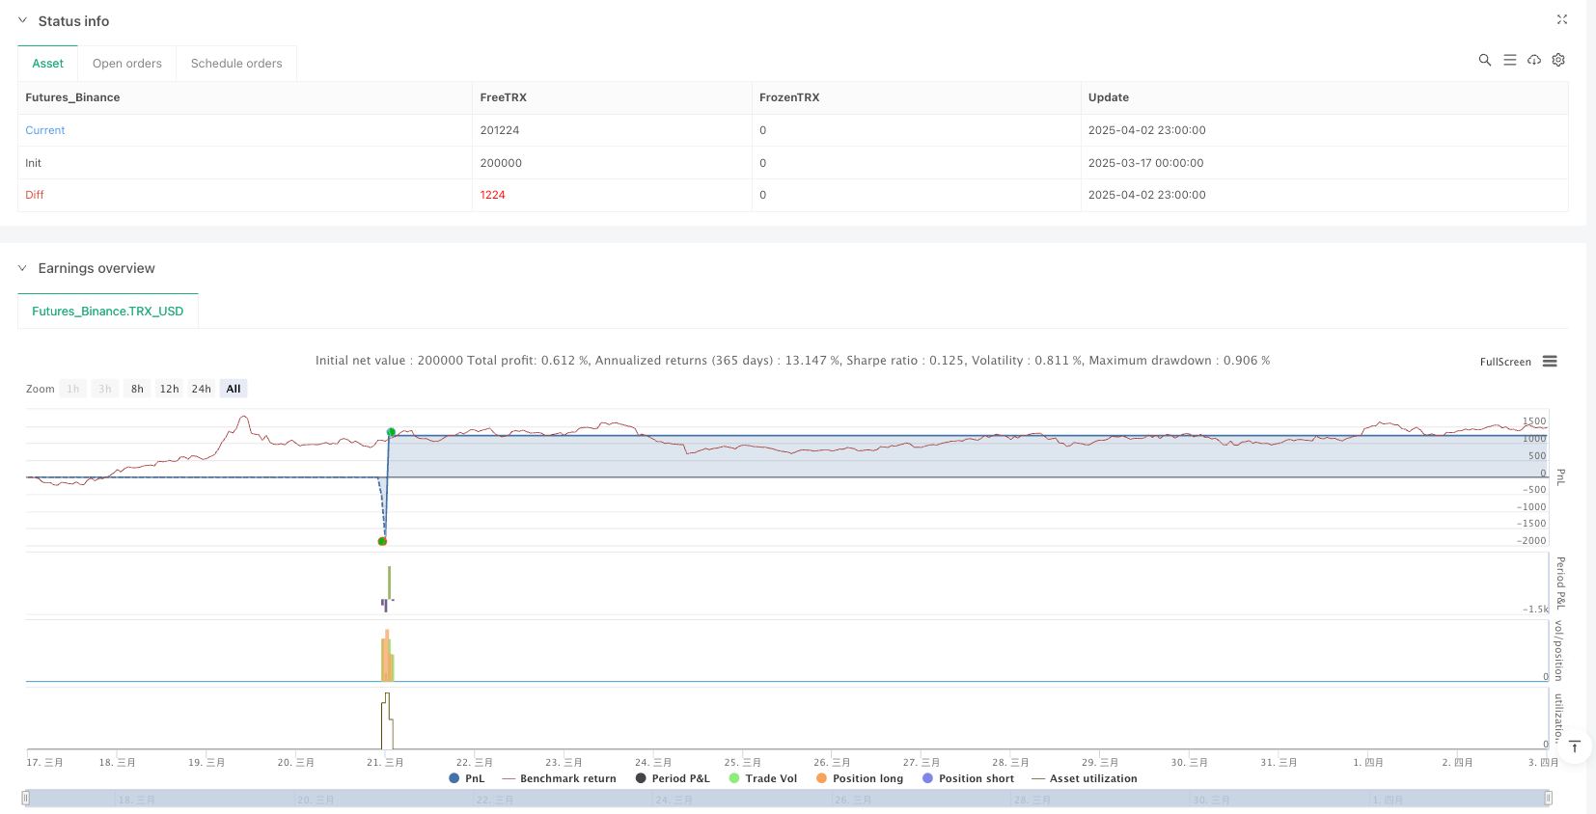Open the table settings gear icon
Screen dimensions: 1596x814
pos(1558,60)
